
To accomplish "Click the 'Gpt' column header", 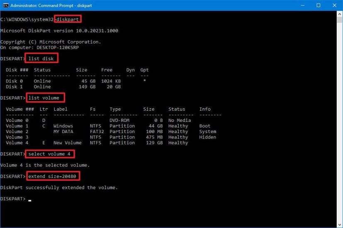I will [144, 70].
